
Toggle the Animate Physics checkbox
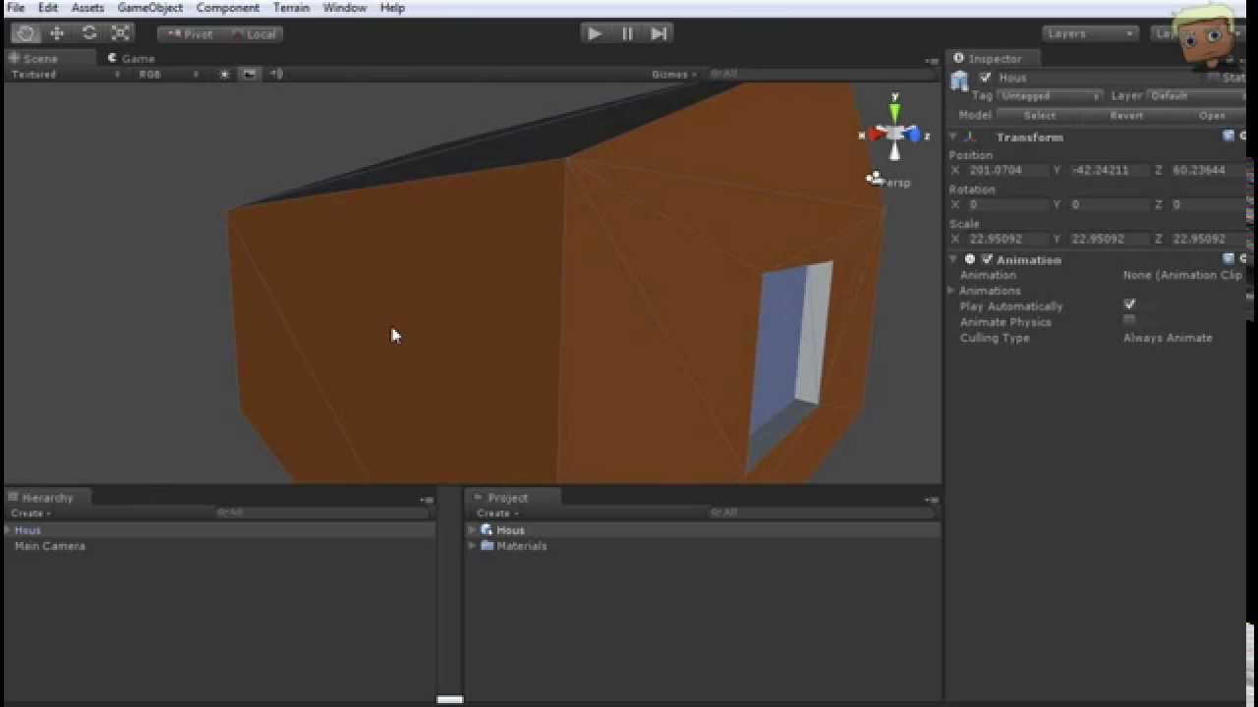[x=1129, y=321]
